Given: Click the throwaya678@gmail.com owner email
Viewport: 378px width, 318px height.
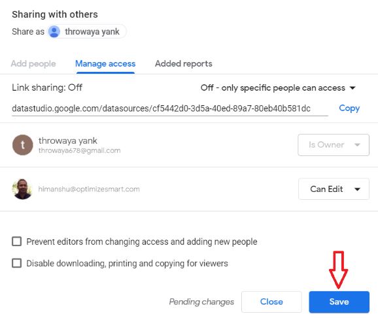Looking at the screenshot, I should [80, 151].
